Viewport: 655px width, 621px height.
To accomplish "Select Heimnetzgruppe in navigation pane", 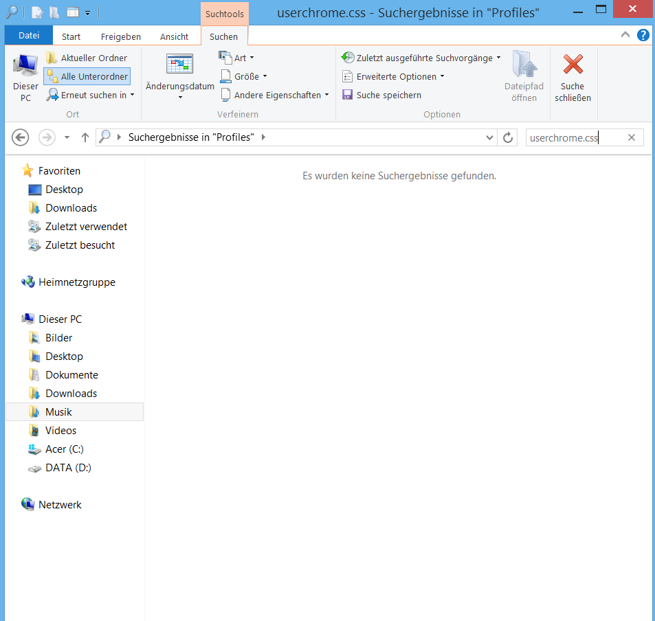I will point(77,282).
